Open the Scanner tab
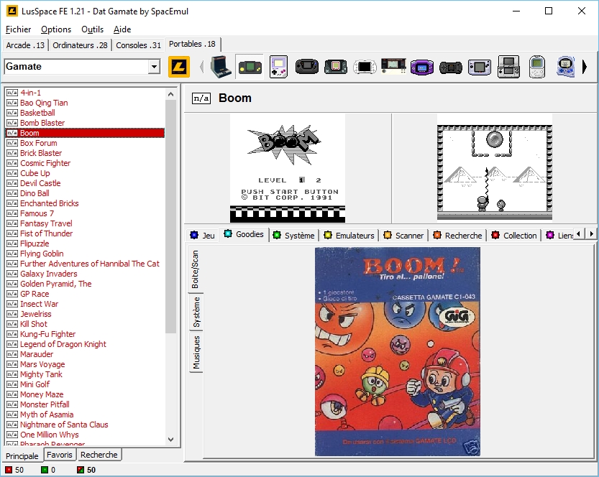This screenshot has width=599, height=477. 404,235
